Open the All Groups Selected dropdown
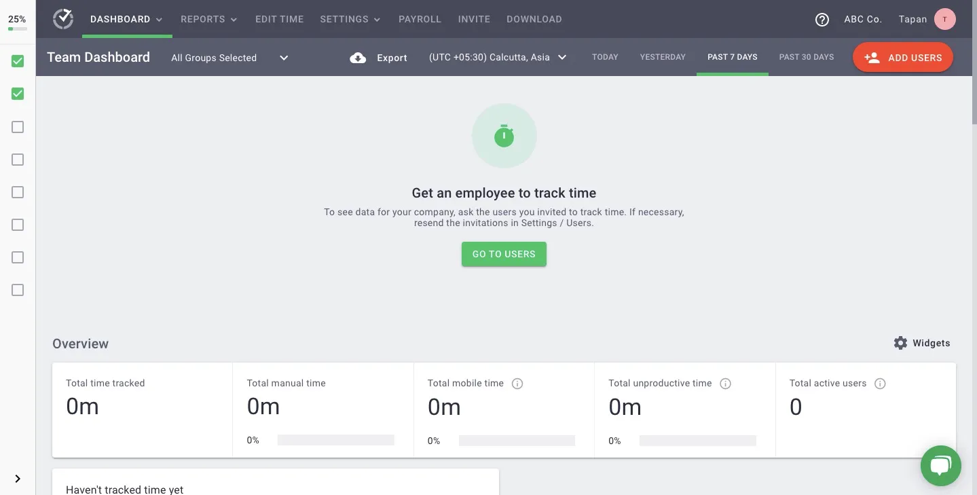The width and height of the screenshot is (977, 495). [230, 58]
